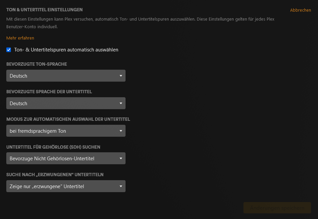Save settings with Änderungen speichern
Screen dimensions: 318x219
click(x=277, y=208)
